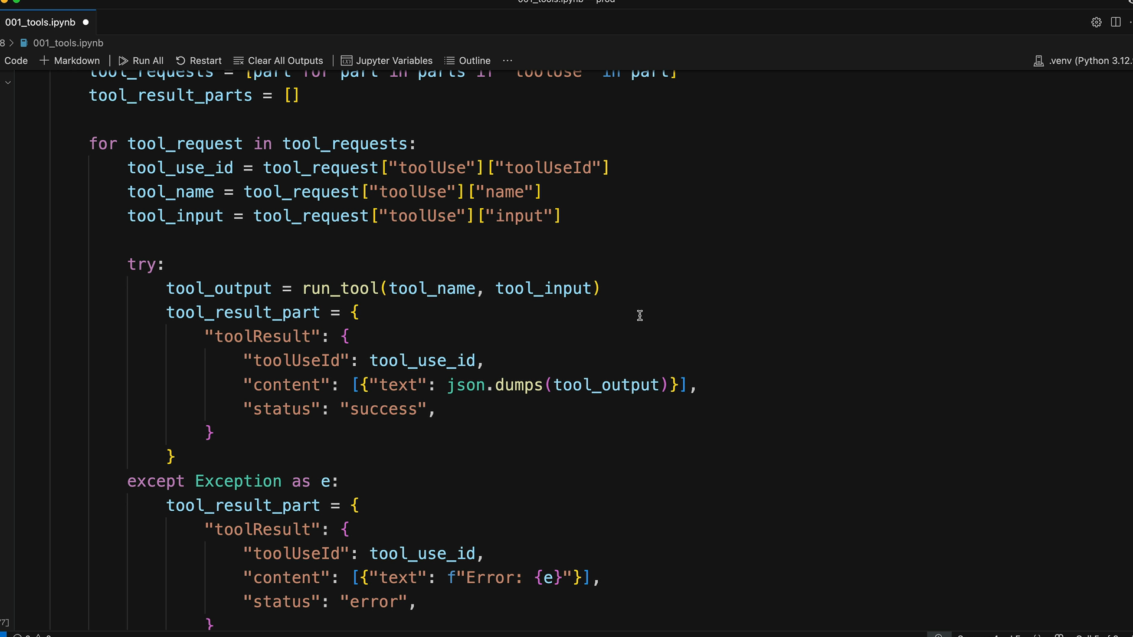Open notebook settings gear icon
This screenshot has width=1133, height=637.
click(x=1096, y=22)
